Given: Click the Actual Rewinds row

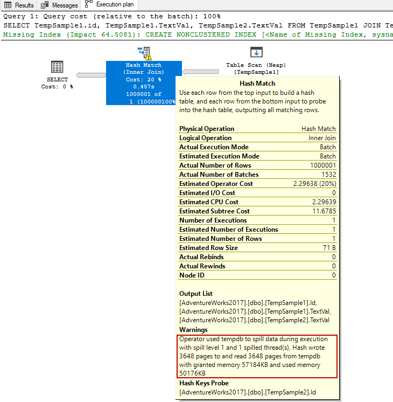Looking at the screenshot, I should 257,266.
